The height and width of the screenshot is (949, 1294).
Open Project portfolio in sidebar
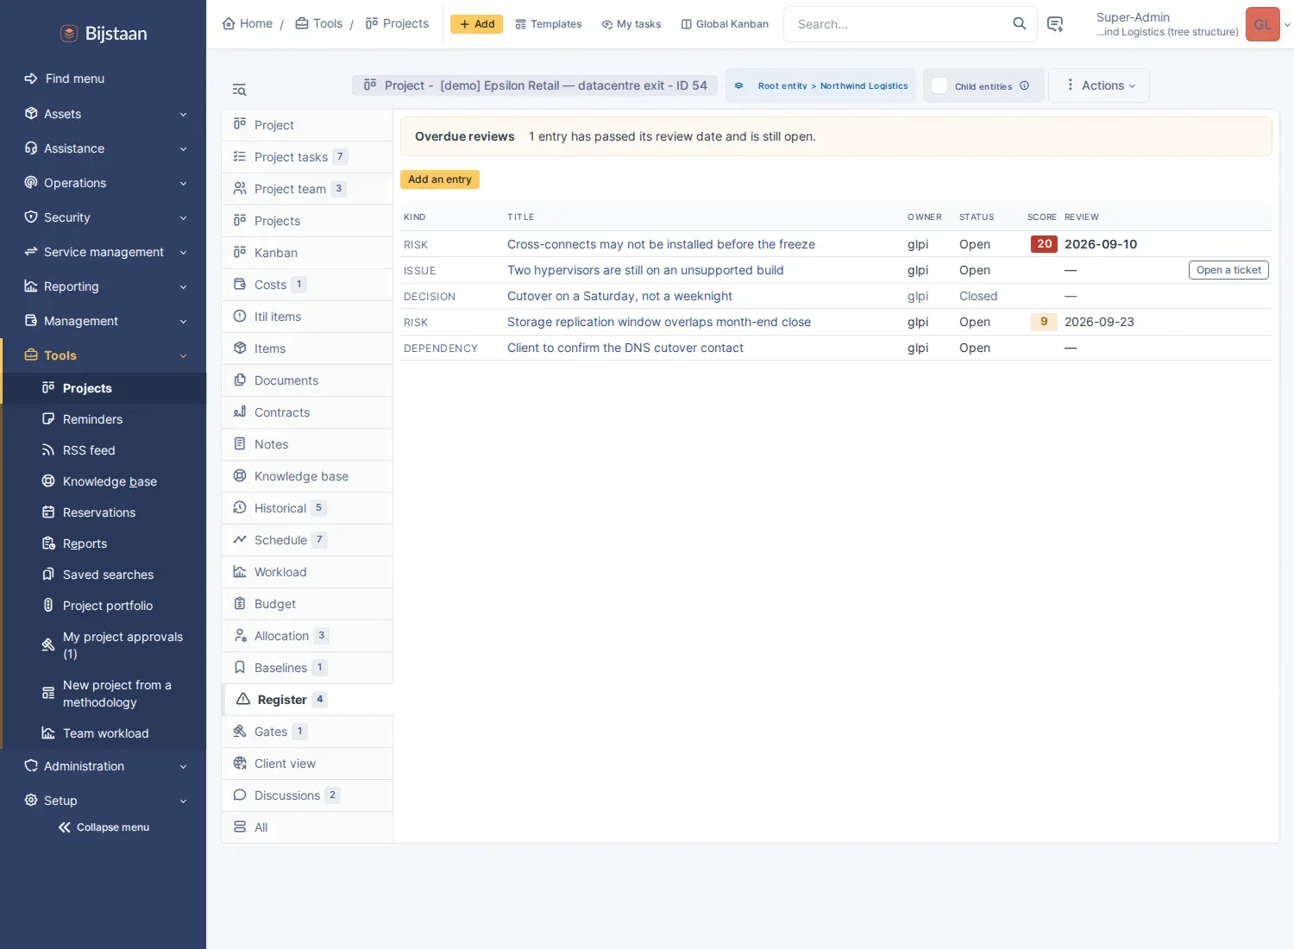[x=104, y=606]
